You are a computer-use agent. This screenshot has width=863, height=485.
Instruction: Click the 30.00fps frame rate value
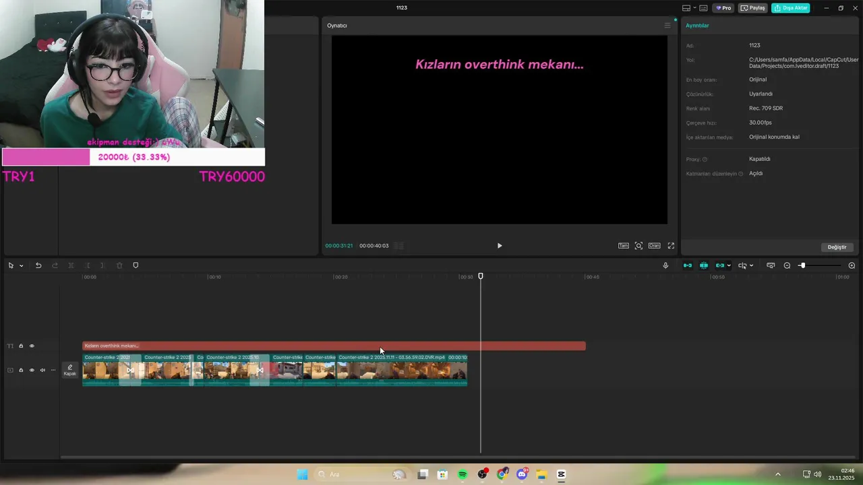coord(761,123)
